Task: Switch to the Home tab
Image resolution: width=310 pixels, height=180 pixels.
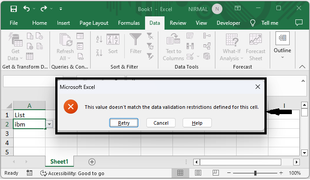Action: [39, 23]
